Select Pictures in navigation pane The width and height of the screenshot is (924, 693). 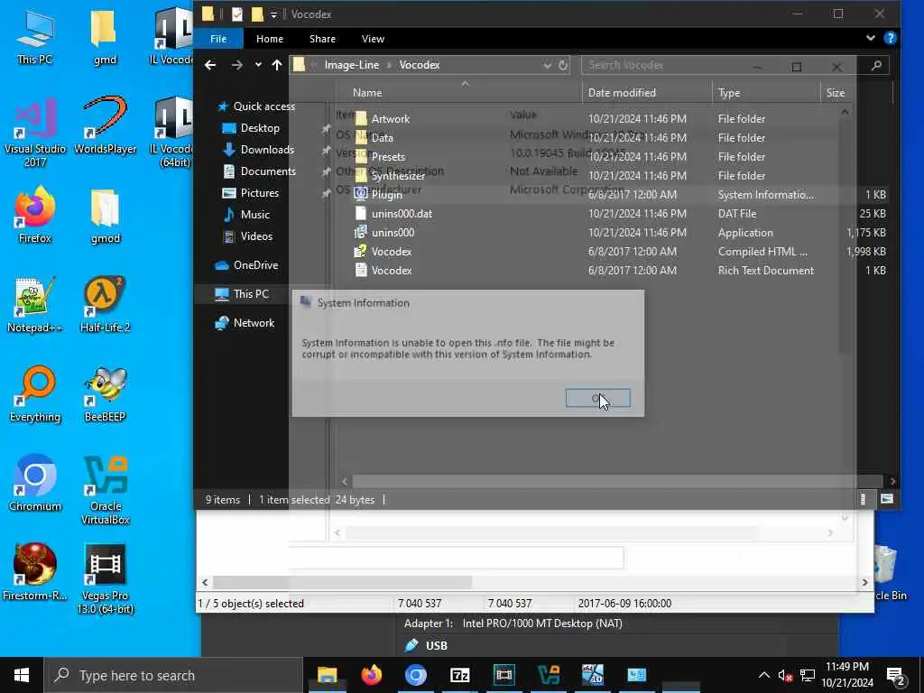251,193
